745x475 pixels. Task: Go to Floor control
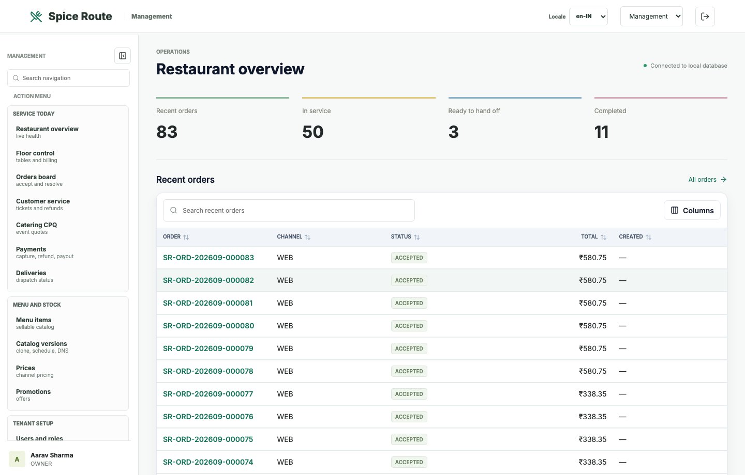coord(68,156)
